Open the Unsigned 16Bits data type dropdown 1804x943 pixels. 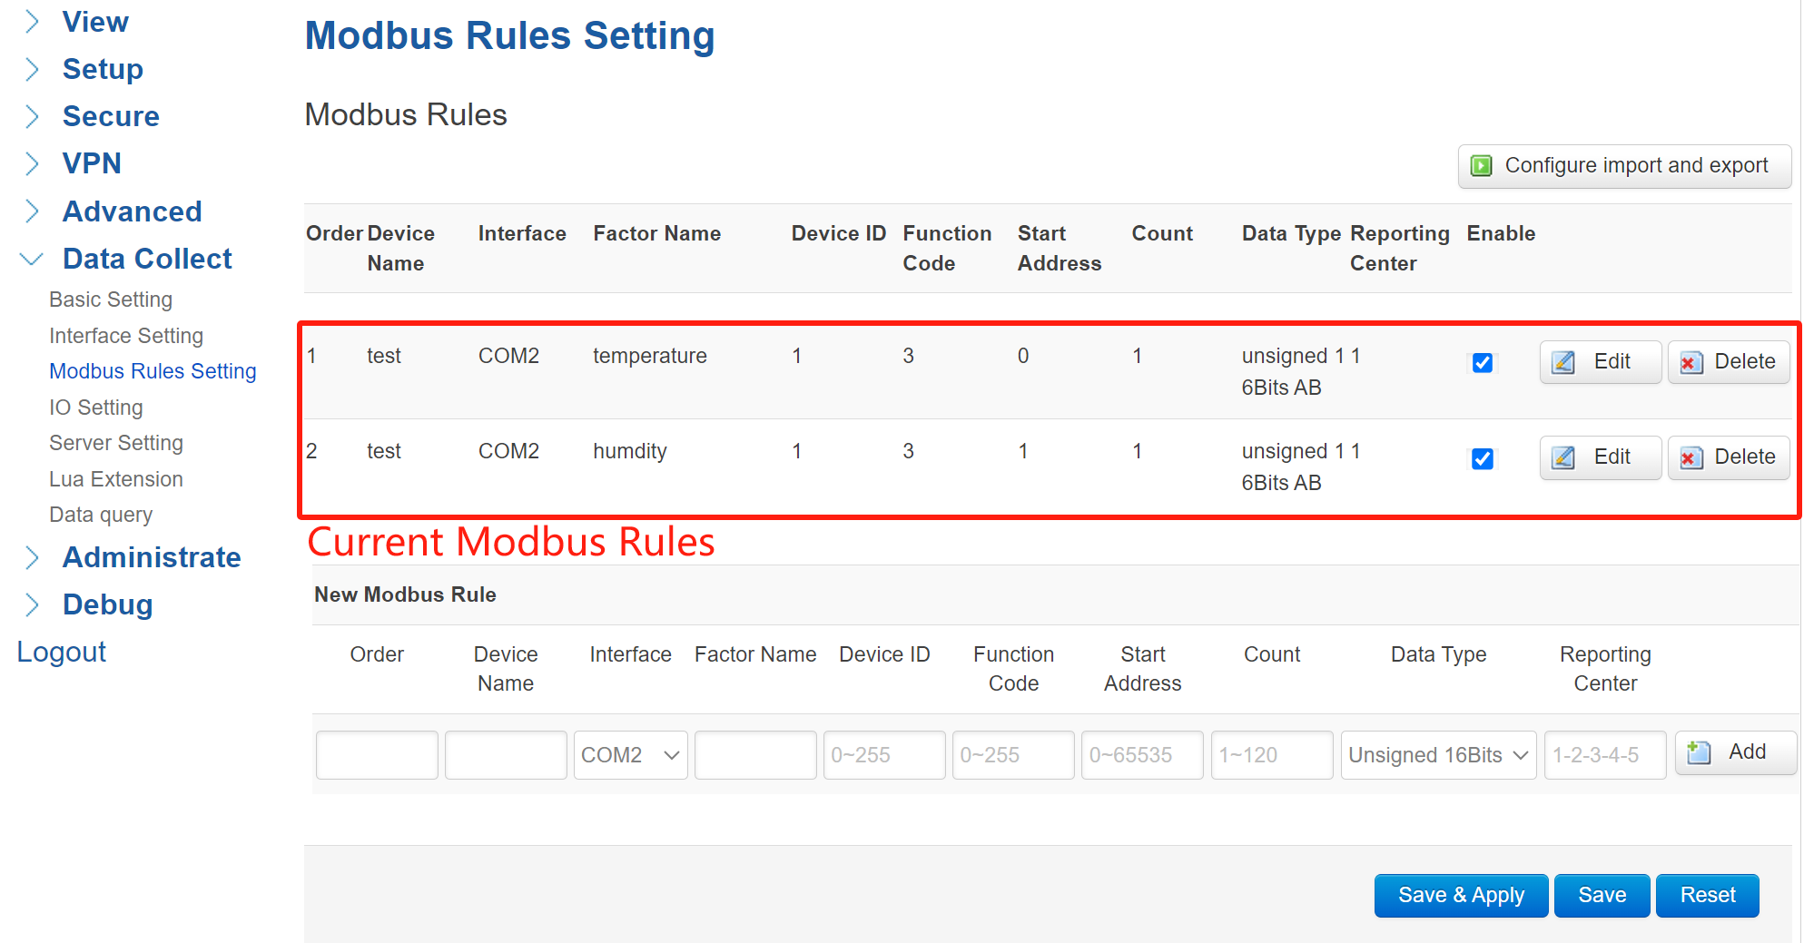click(1437, 755)
